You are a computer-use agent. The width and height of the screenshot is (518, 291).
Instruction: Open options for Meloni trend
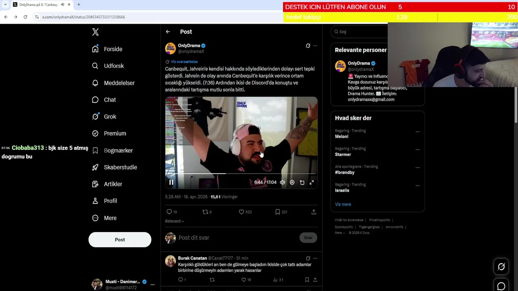click(418, 132)
